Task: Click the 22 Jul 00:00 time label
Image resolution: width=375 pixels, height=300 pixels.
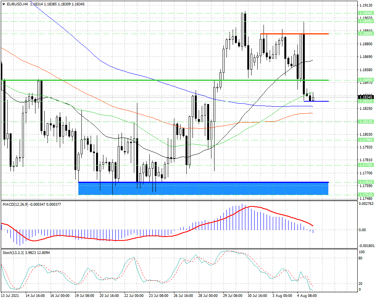Action: point(134,296)
